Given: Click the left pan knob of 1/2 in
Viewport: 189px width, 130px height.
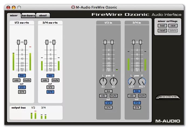Looking at the screenshot, I should point(103,82).
